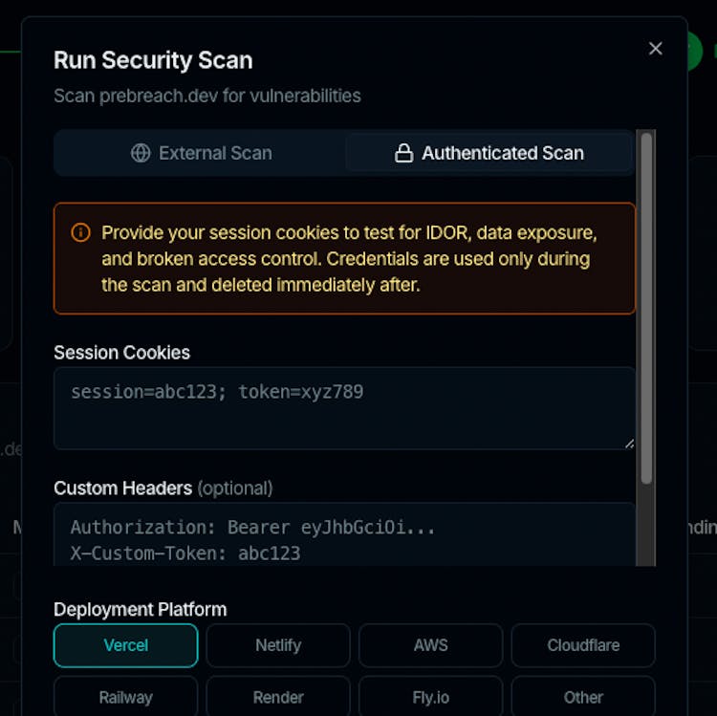Select Vercel as deployment platform
The height and width of the screenshot is (716, 717).
pyautogui.click(x=125, y=645)
